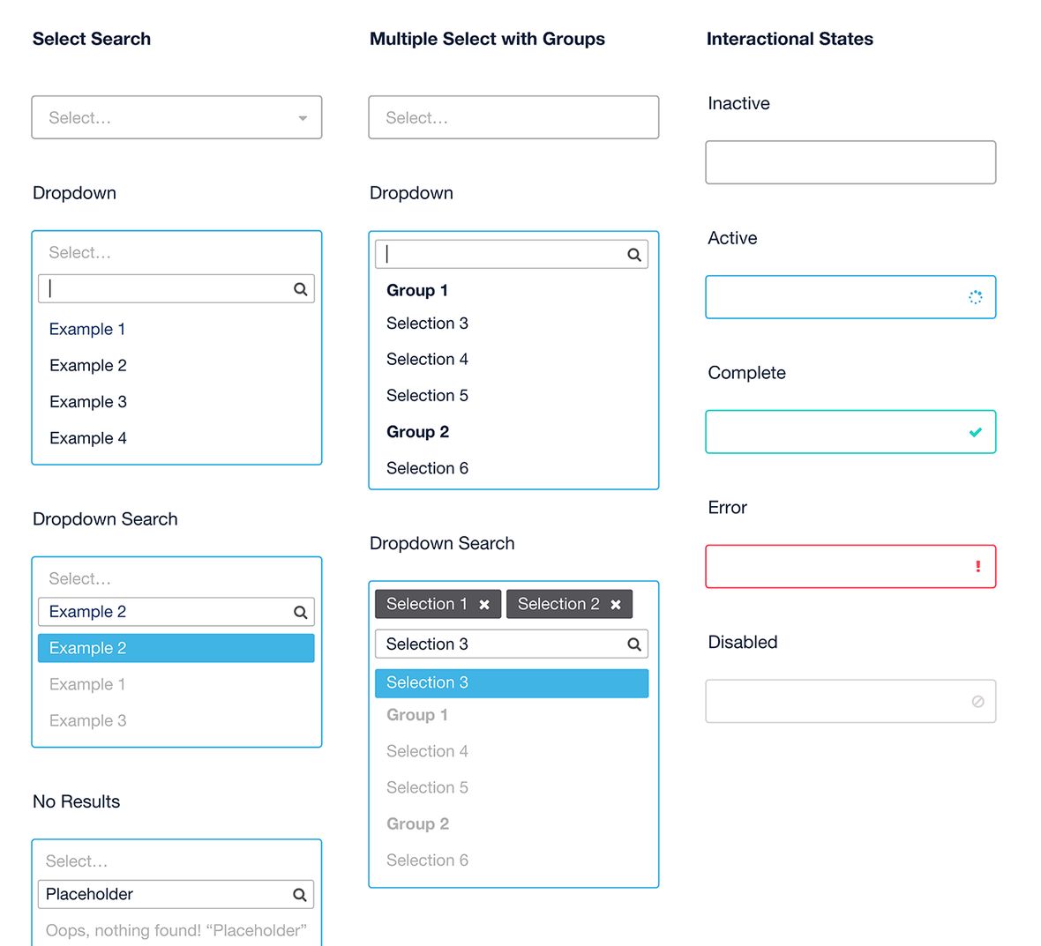This screenshot has height=946, width=1041.
Task: Click the red exclamation error icon
Action: (x=977, y=567)
